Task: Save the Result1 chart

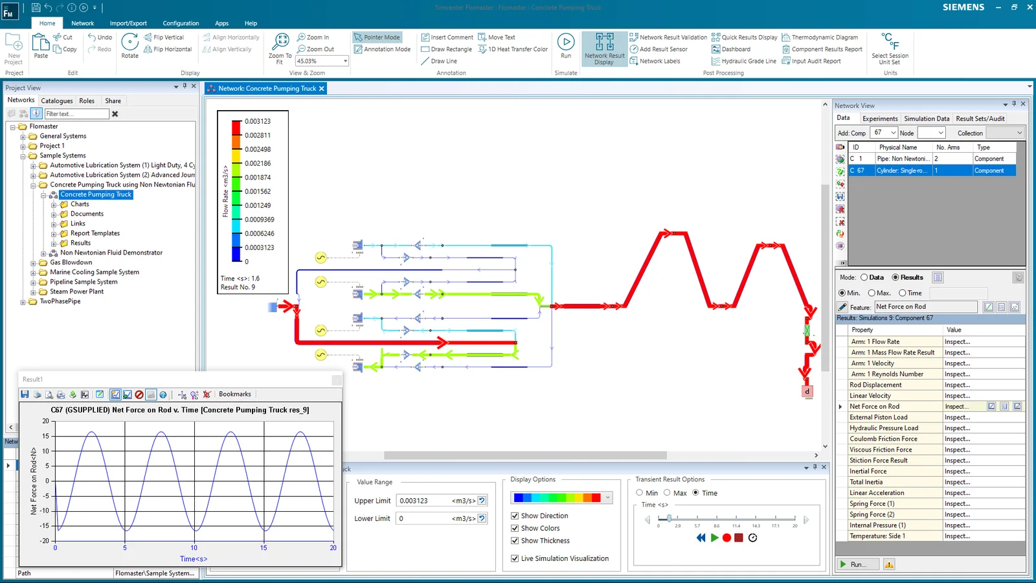Action: 25,394
